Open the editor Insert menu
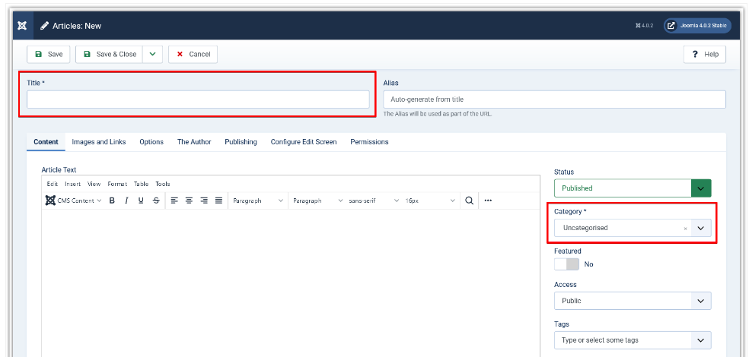Screen dimensions: 749x357 (72, 184)
